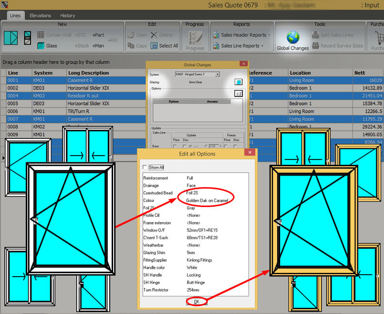Screen dimensions: 384x314
Task: Expand the System KM01 Hinged Series dropdown
Action: 217,74
